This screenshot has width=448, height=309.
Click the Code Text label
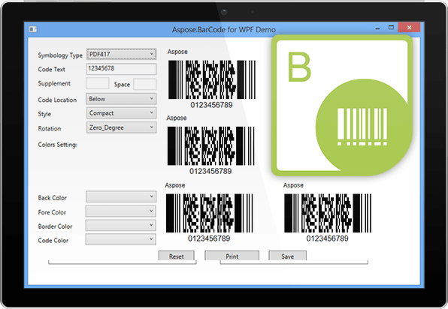[x=51, y=69]
